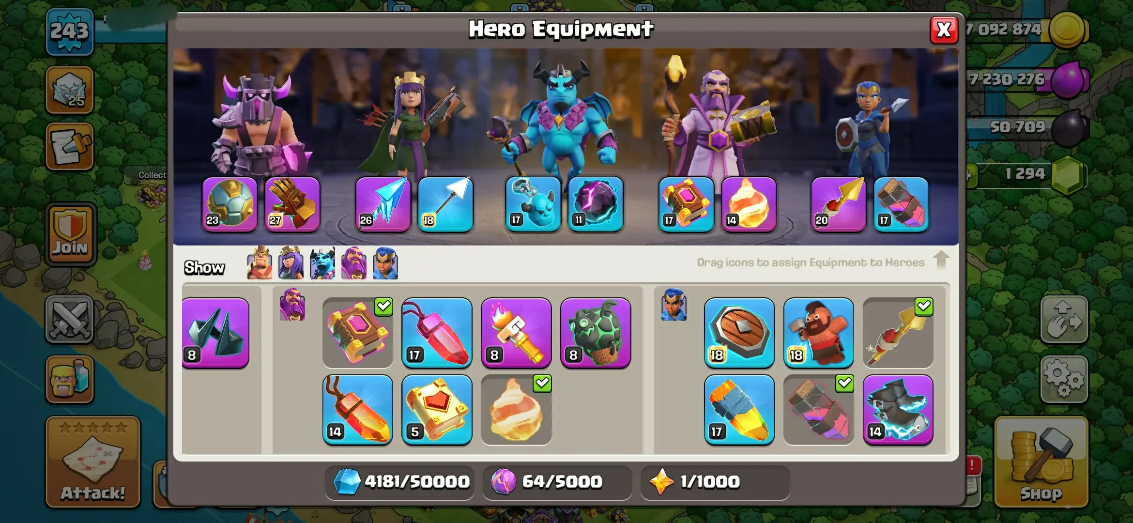Pick the Lavaloon Puppet equipment level 8
1133x523 pixels.
(x=596, y=333)
